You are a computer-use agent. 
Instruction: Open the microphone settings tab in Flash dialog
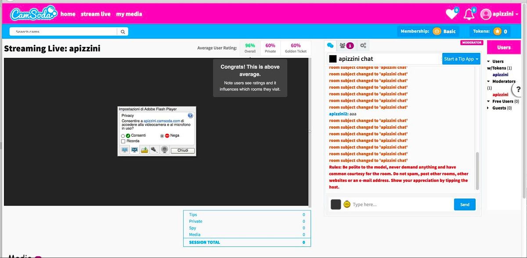(154, 150)
